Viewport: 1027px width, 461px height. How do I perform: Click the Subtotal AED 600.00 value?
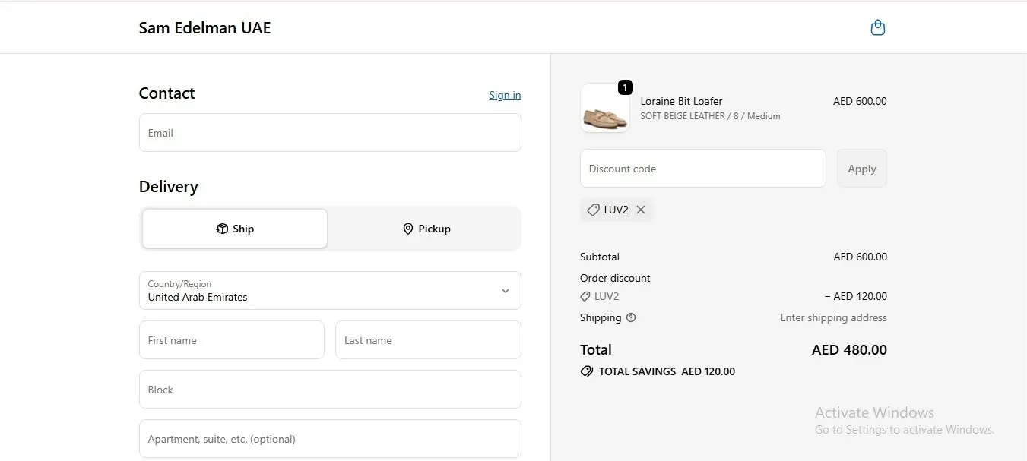(x=860, y=257)
